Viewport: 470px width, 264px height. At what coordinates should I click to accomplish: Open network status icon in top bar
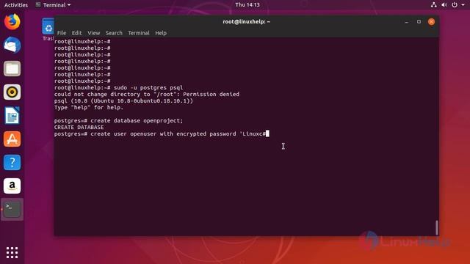pyautogui.click(x=434, y=5)
